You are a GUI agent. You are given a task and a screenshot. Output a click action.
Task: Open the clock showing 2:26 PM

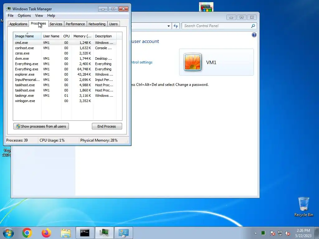(x=303, y=233)
